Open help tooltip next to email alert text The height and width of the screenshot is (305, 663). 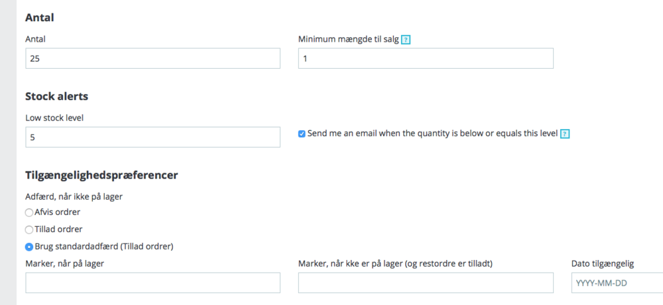point(565,134)
